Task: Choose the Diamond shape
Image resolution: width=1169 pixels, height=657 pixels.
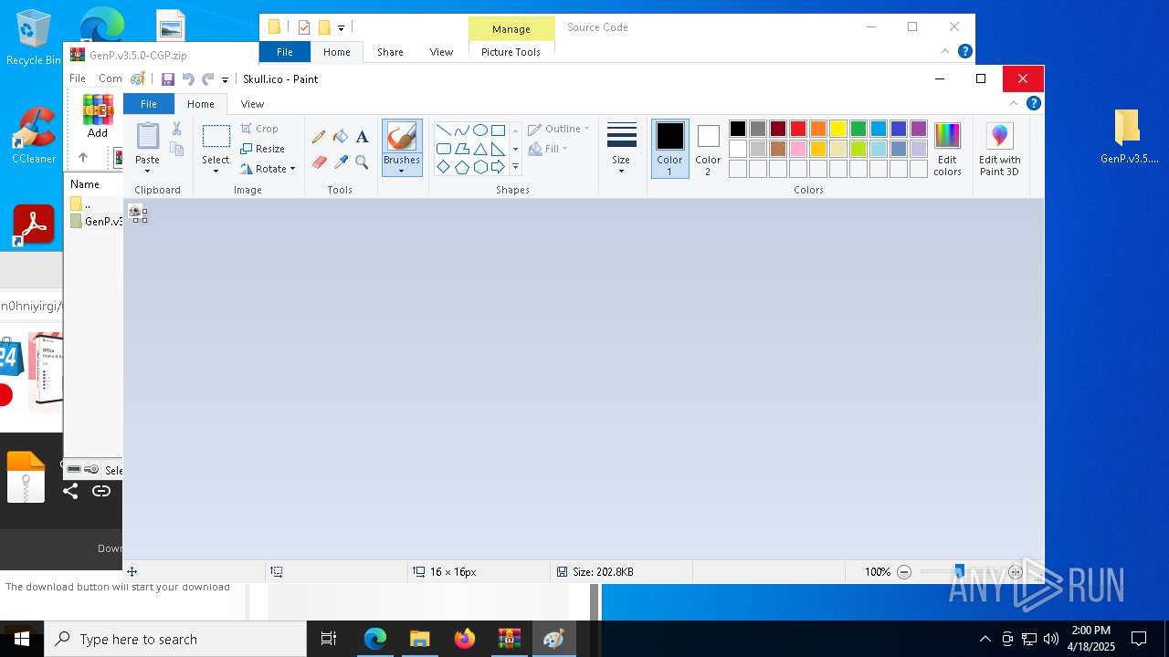Action: pyautogui.click(x=443, y=167)
